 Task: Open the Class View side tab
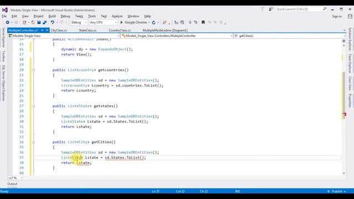pyautogui.click(x=350, y=83)
